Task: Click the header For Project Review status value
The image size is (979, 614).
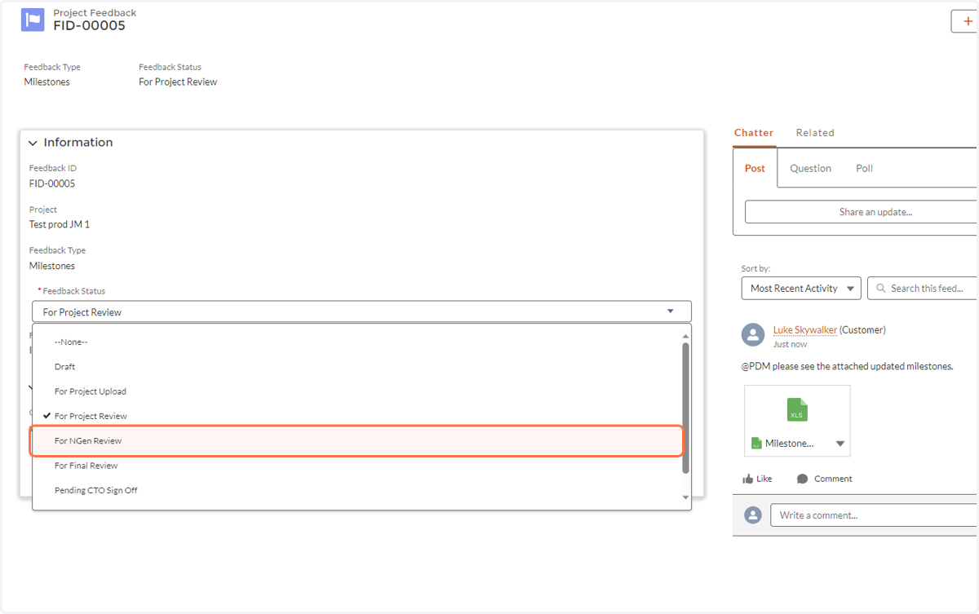Action: click(178, 82)
